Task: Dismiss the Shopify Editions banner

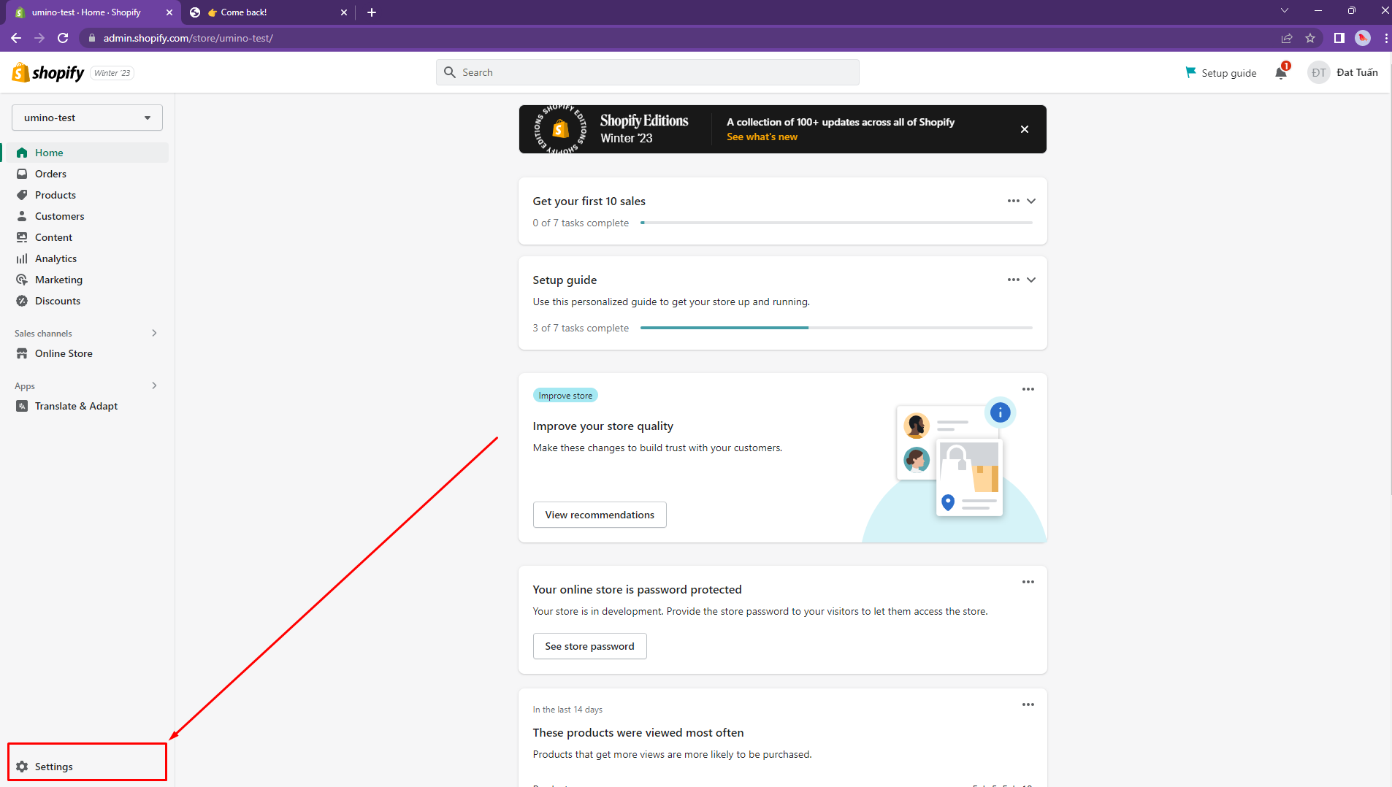Action: 1025,129
